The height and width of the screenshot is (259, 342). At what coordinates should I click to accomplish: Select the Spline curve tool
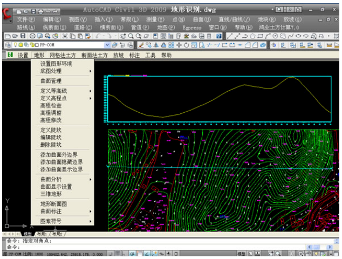[291, 36]
